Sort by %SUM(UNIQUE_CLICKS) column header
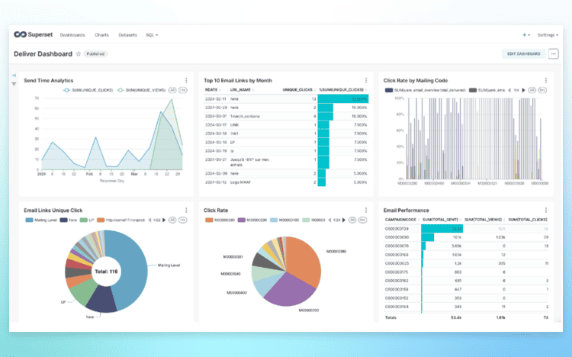 [x=343, y=90]
